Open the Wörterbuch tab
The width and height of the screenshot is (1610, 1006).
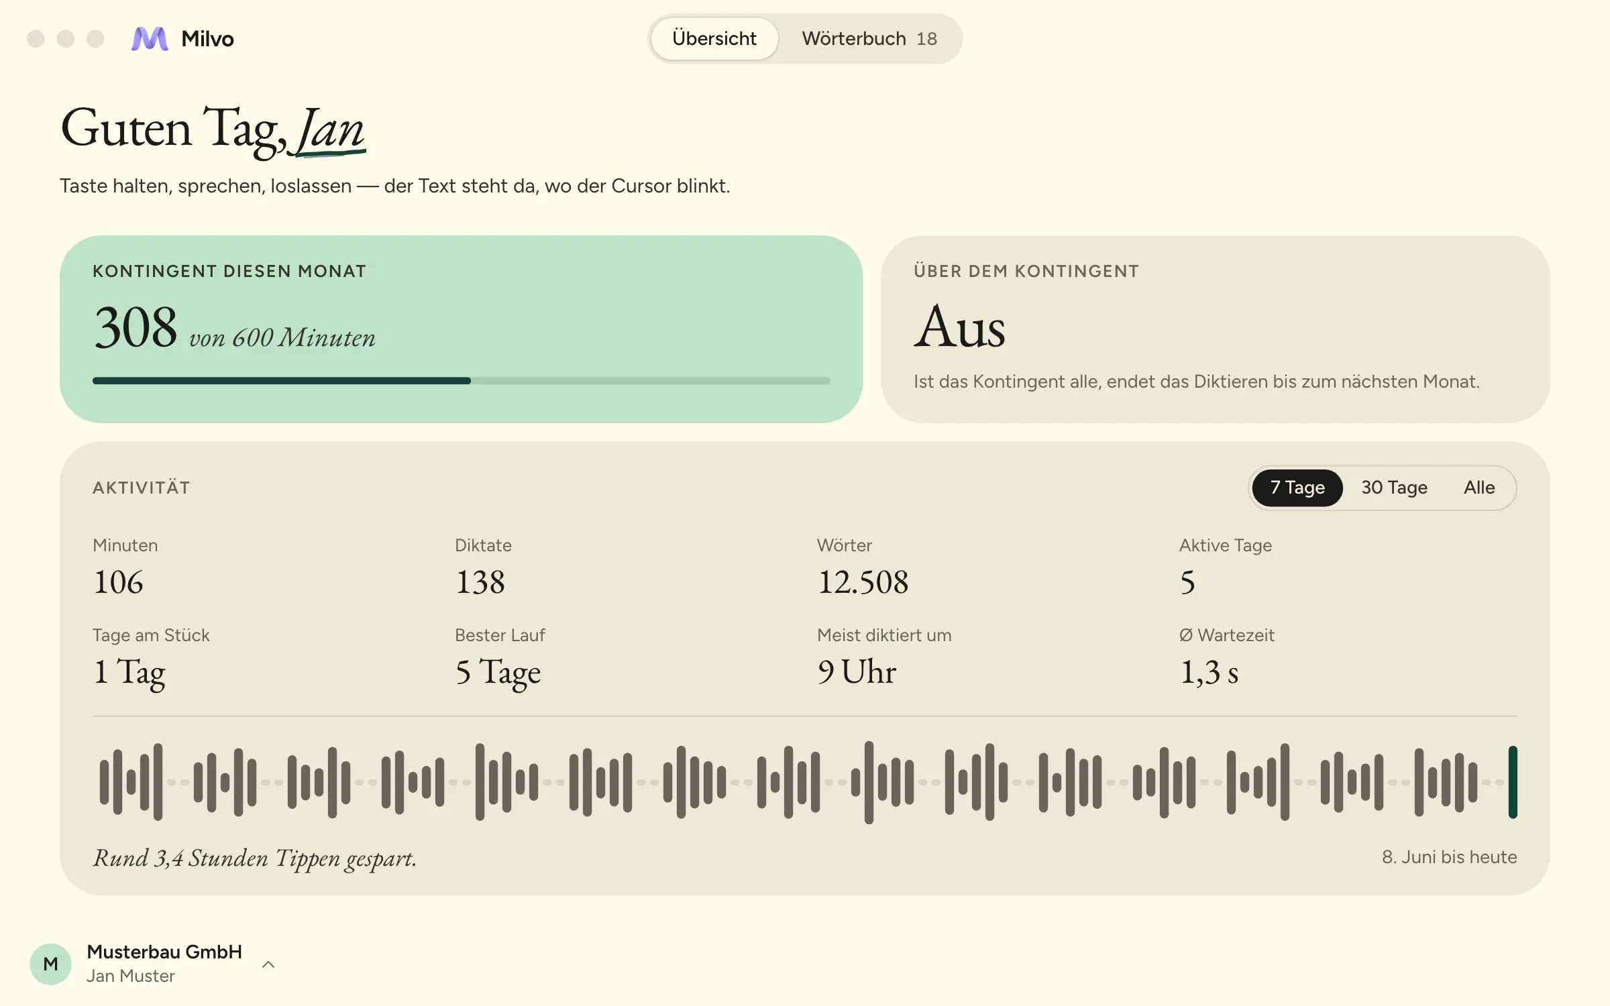click(x=869, y=39)
